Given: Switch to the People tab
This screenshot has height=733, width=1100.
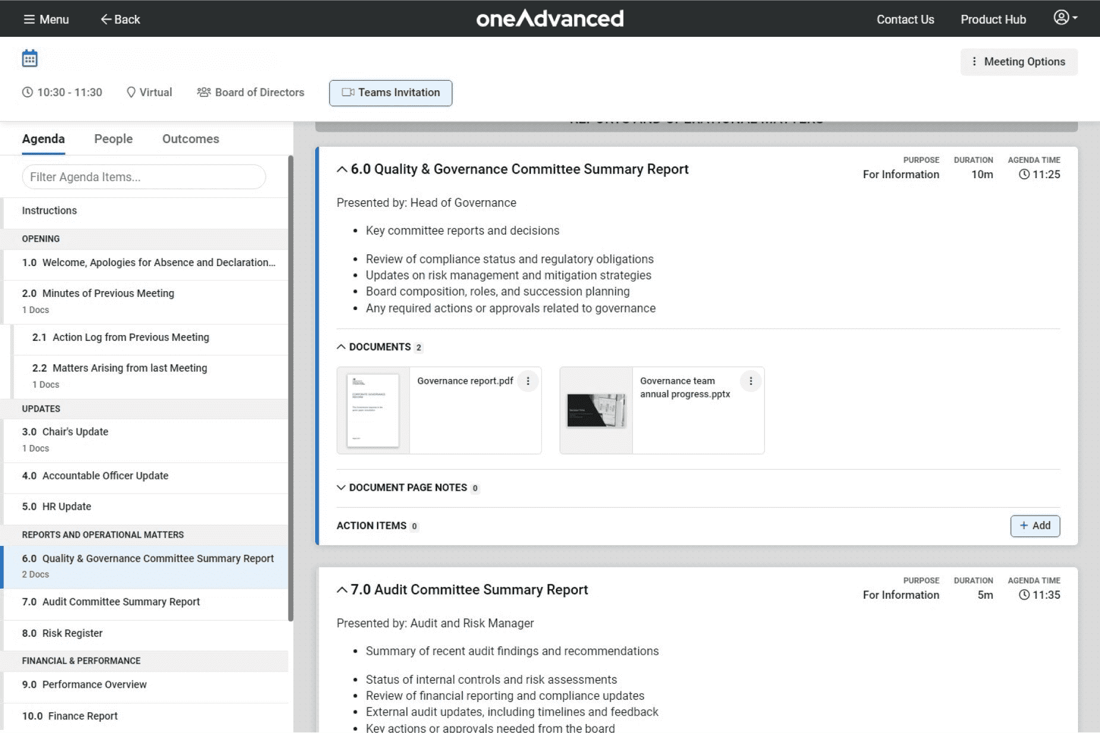Looking at the screenshot, I should click(113, 139).
